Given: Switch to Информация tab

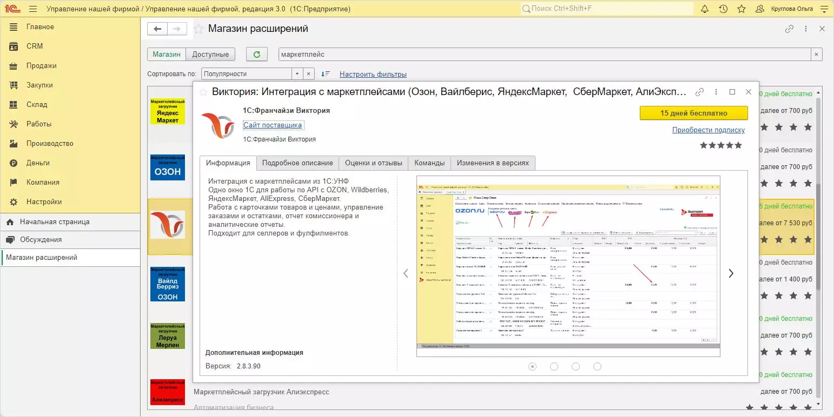Looking at the screenshot, I should 228,163.
